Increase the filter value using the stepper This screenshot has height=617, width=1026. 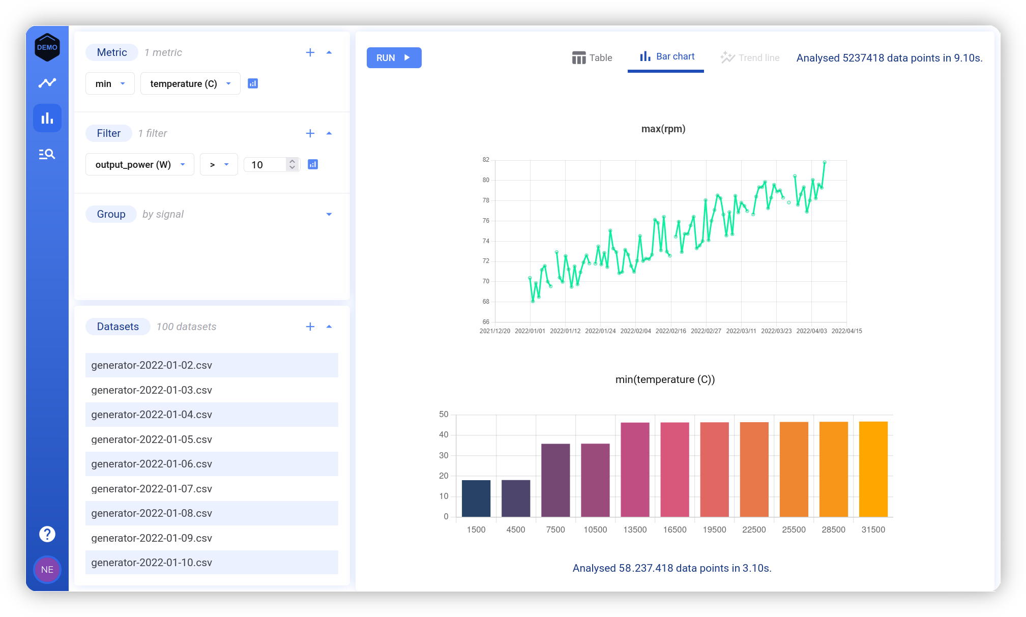[292, 161]
